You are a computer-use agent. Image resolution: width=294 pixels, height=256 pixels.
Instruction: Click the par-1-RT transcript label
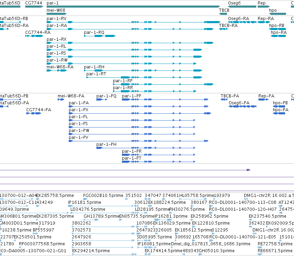[96, 74]
